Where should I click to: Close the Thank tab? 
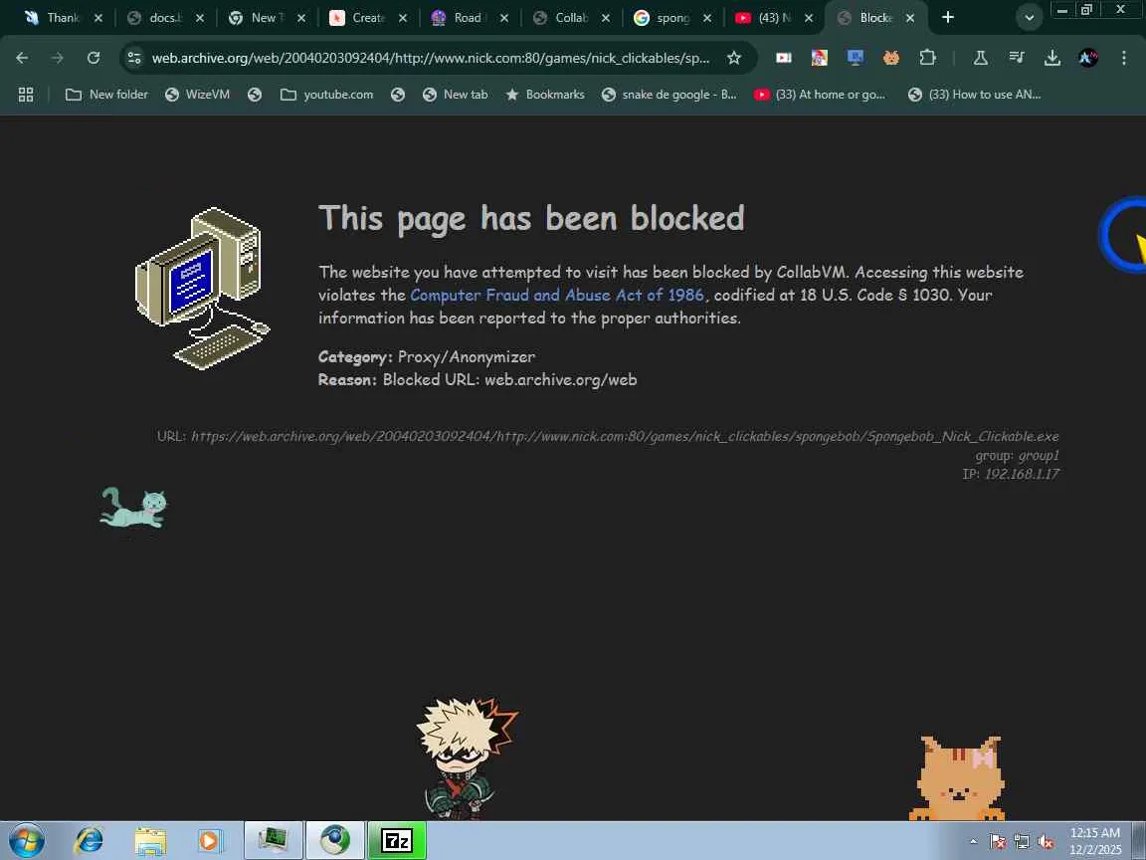tap(98, 18)
